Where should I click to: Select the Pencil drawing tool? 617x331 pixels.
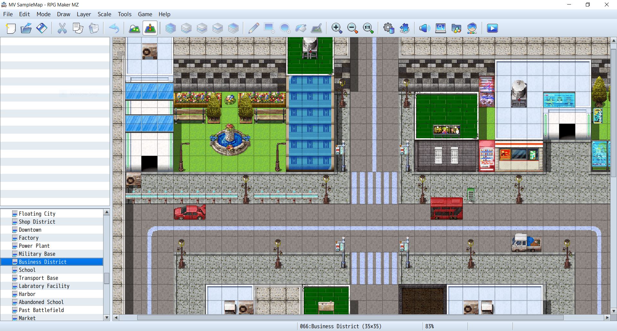tap(254, 28)
